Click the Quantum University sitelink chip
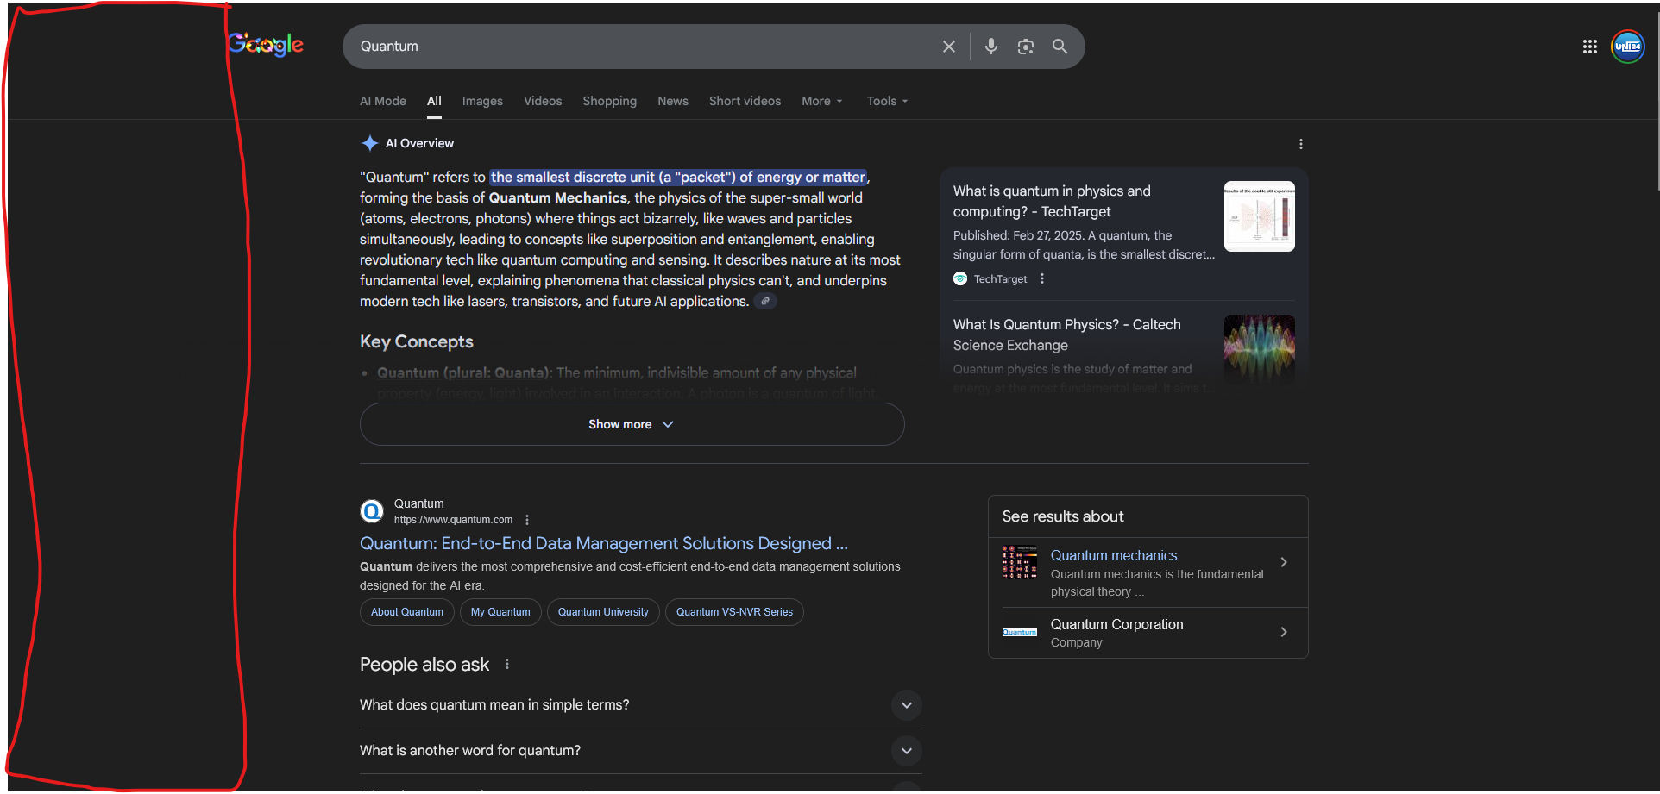Screen dimensions: 1660x794 tap(603, 612)
